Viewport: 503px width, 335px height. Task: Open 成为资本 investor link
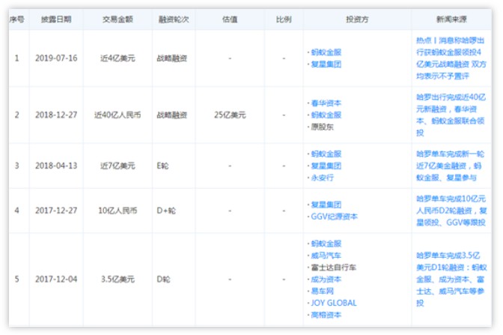[326, 279]
